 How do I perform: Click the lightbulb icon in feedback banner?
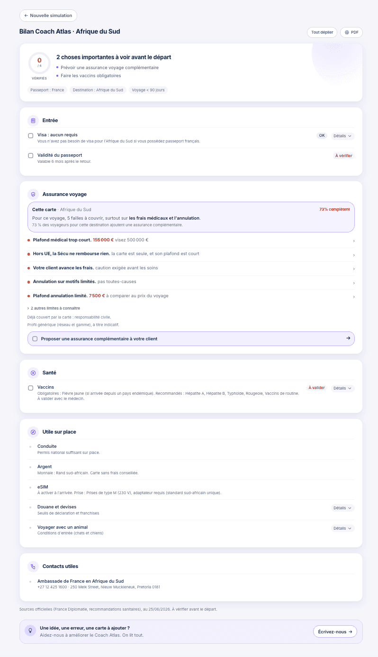point(30,630)
